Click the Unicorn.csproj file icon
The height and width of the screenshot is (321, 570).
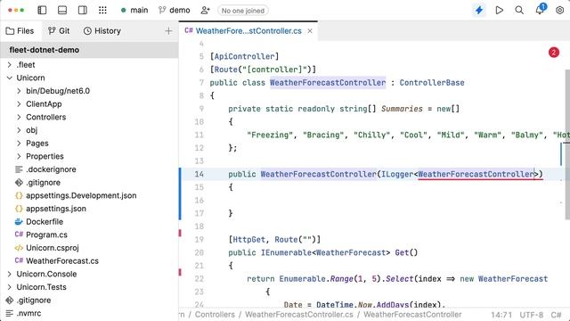click(x=19, y=248)
